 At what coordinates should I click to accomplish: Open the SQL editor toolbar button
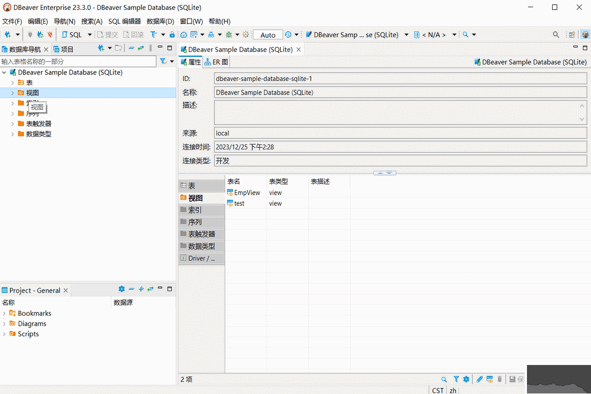[72, 34]
